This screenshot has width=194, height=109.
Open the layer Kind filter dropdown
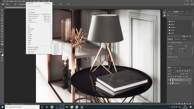click(172, 71)
